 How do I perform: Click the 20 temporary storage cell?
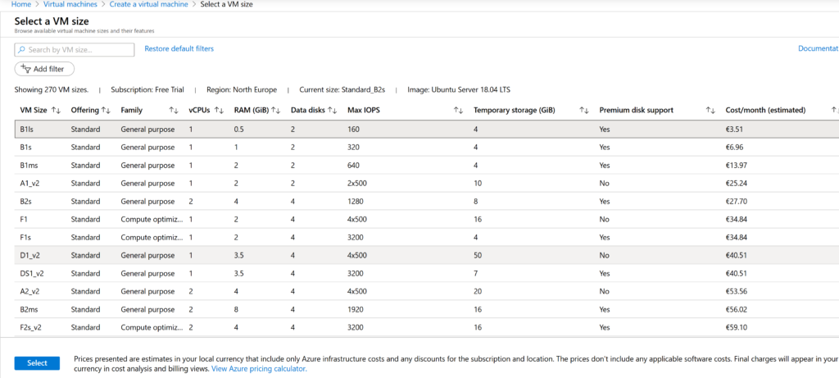(478, 291)
